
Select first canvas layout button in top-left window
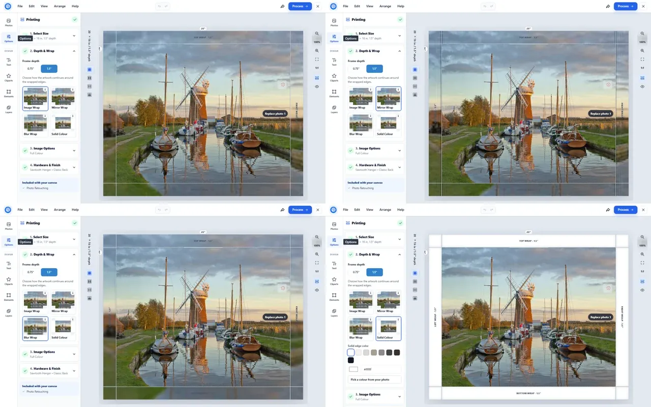pos(89,69)
